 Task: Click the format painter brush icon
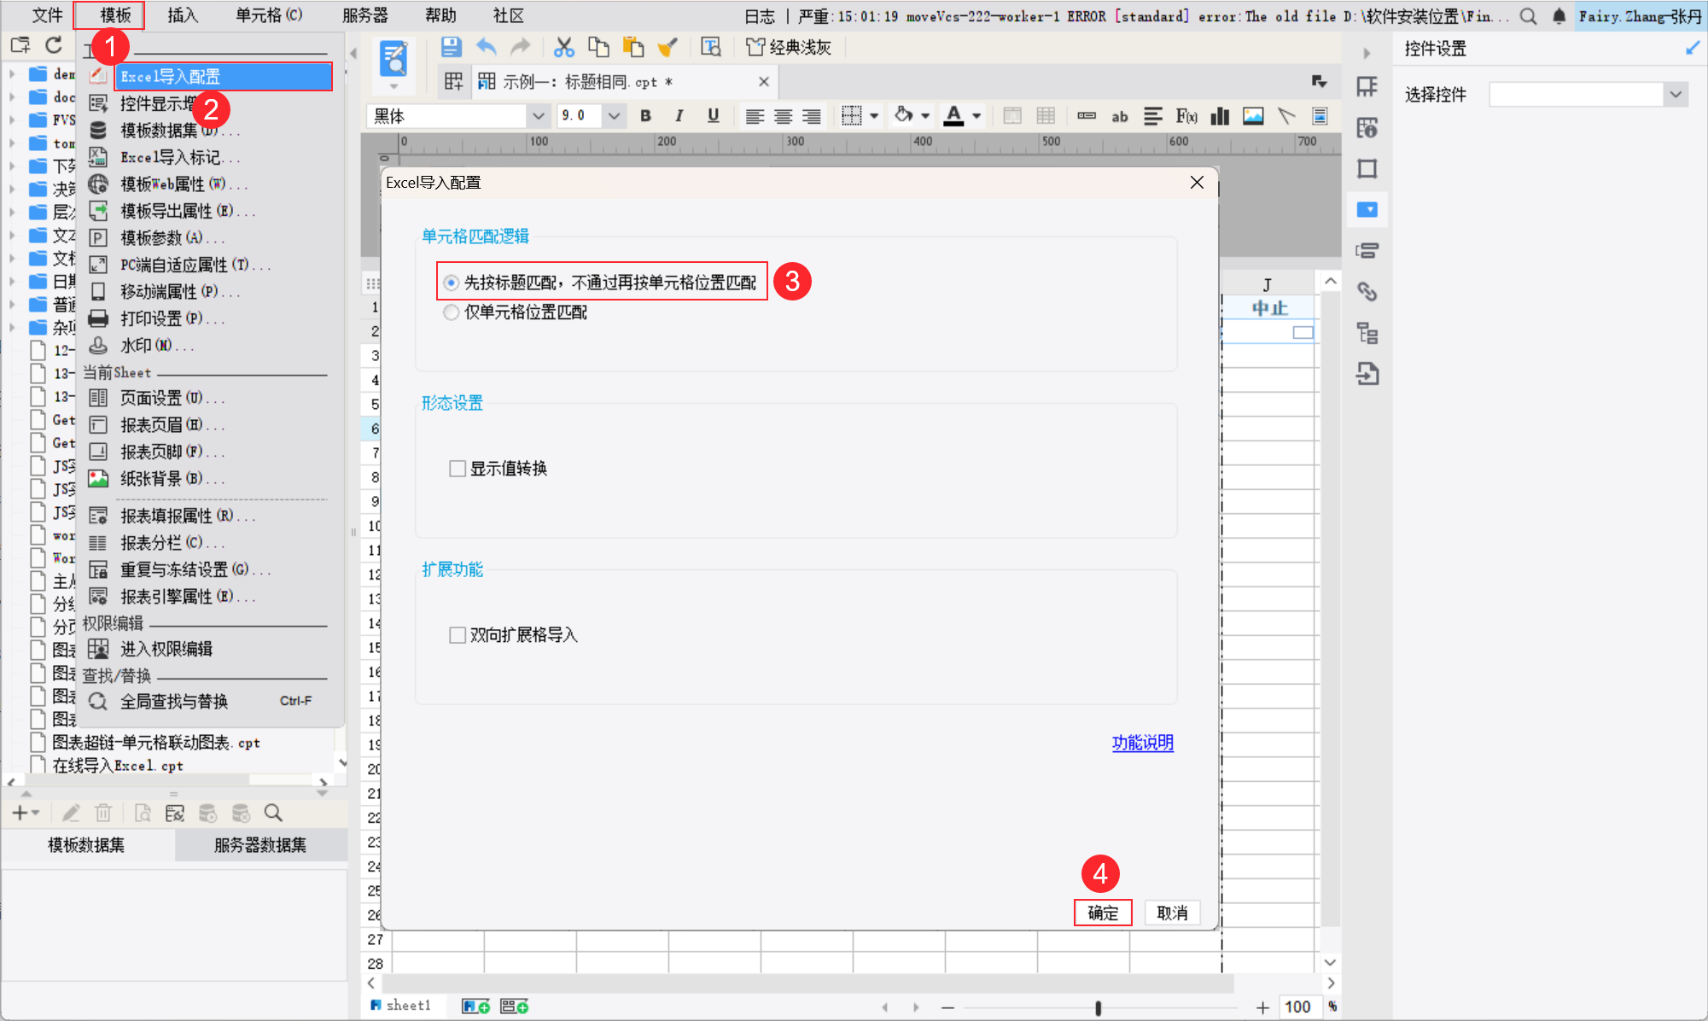[x=667, y=47]
